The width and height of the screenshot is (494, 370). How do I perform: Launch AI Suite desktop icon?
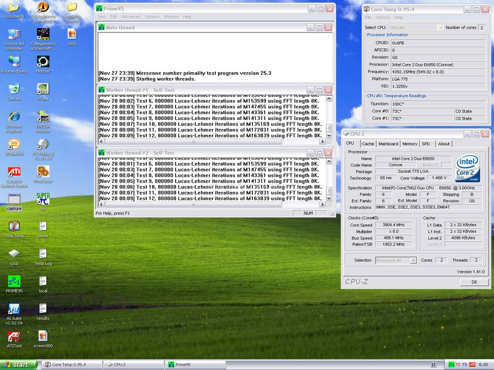pyautogui.click(x=14, y=309)
